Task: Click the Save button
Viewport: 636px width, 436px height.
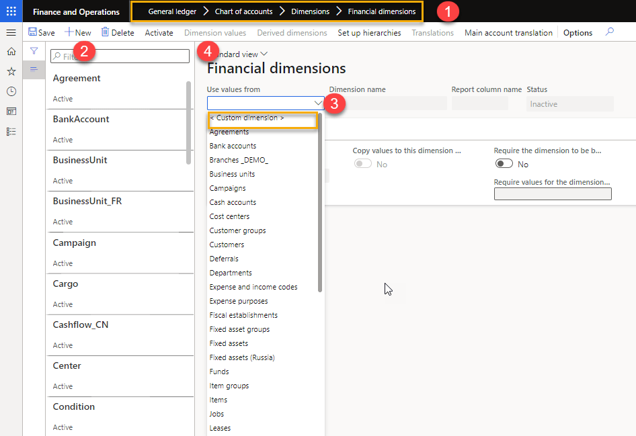Action: coord(42,32)
